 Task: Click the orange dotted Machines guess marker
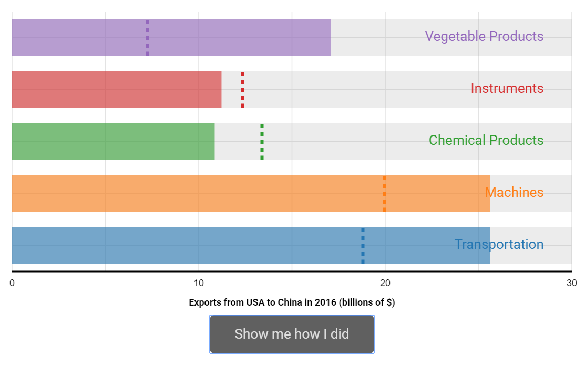[384, 194]
